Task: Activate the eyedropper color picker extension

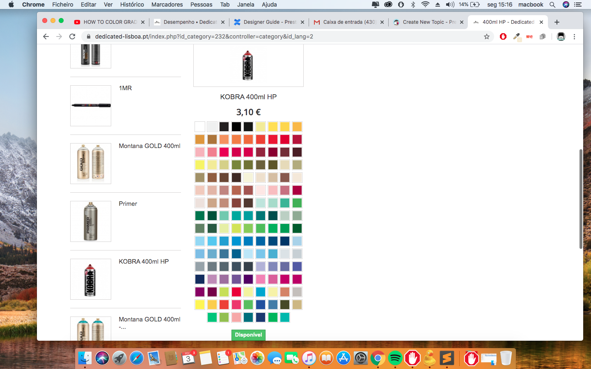Action: tap(517, 36)
